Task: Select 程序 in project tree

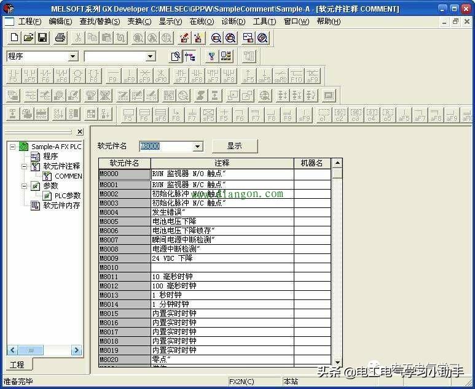Action: (50, 156)
